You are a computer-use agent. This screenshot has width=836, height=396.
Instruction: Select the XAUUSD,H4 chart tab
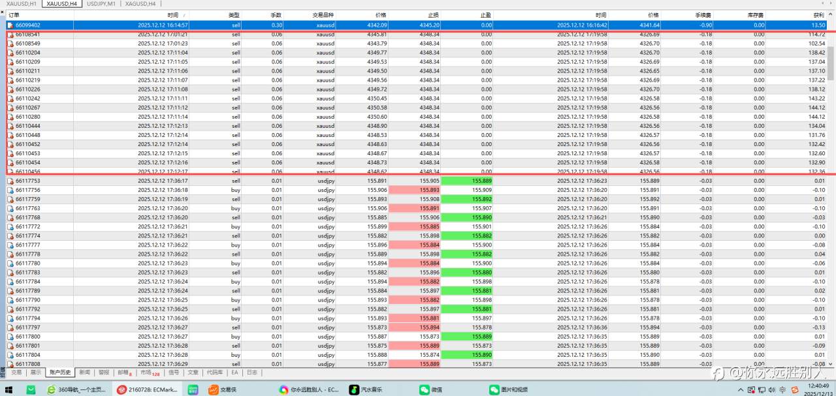(x=62, y=3)
